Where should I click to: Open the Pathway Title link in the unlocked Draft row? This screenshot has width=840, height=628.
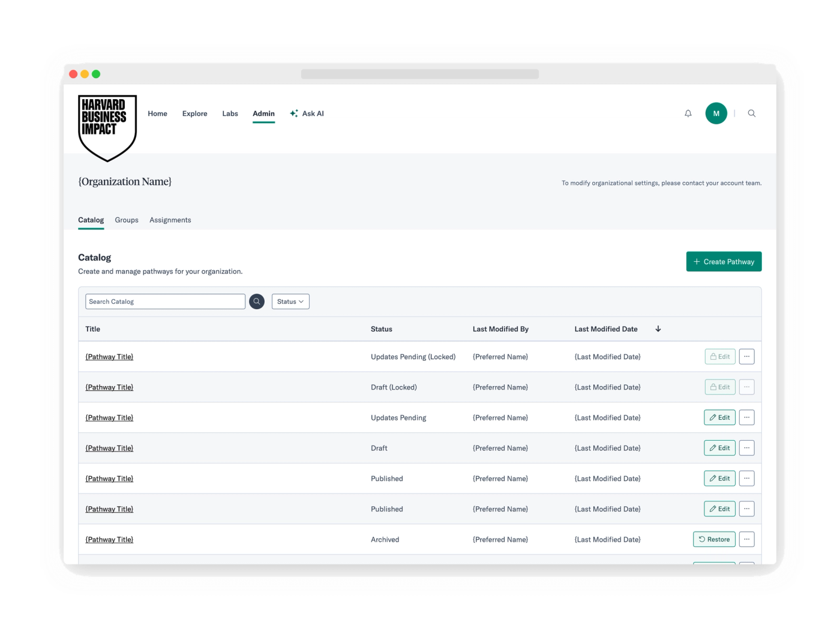[109, 448]
